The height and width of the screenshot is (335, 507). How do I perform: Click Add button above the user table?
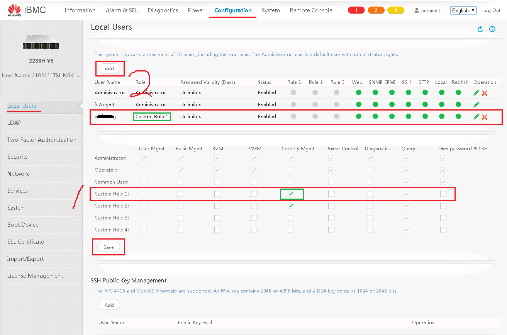[109, 68]
